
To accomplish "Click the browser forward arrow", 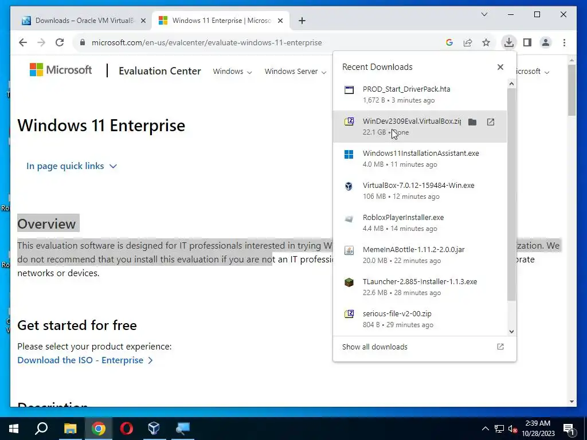I will [41, 42].
